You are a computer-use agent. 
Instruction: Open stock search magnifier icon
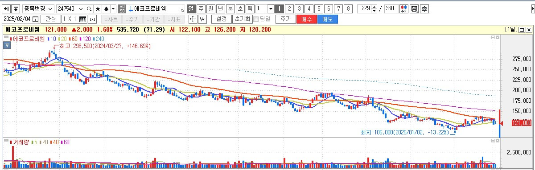[x=89, y=9]
